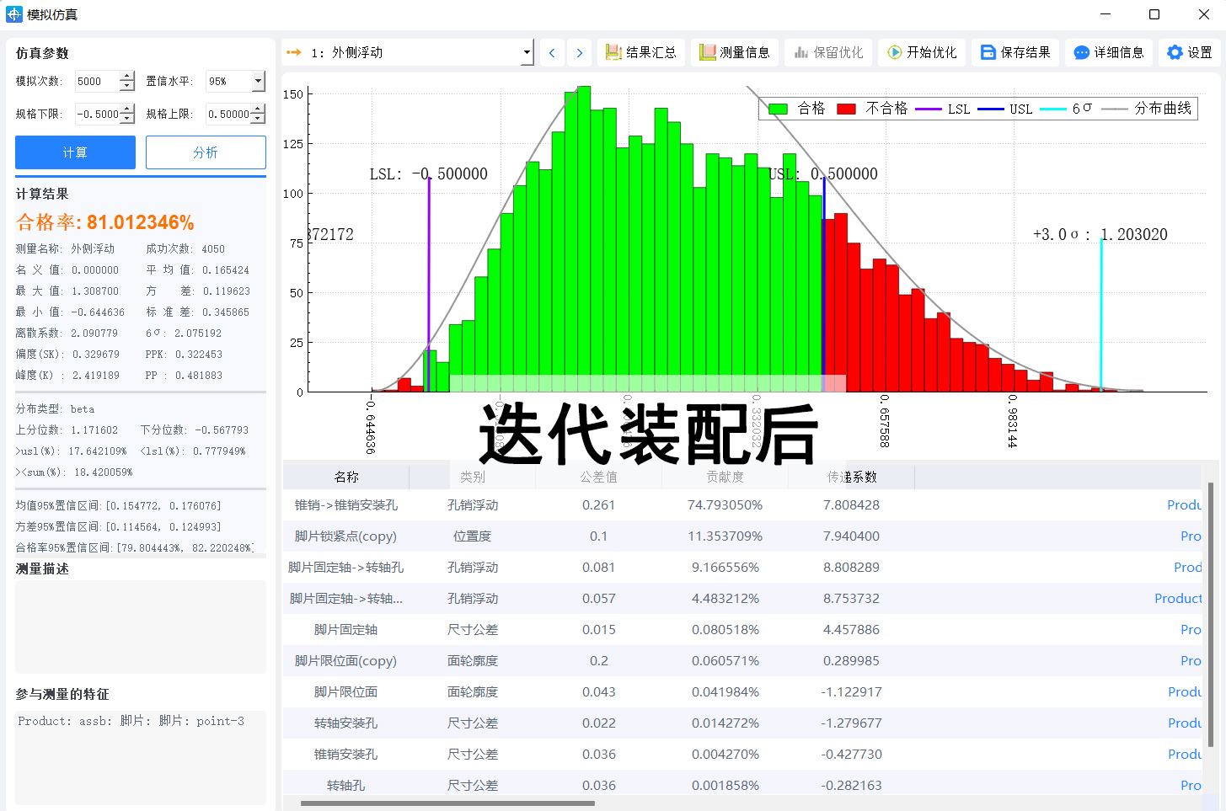Screen dimensions: 1226x811
Task: Open the 外侧浮动 measurement dropdown
Action: [527, 51]
